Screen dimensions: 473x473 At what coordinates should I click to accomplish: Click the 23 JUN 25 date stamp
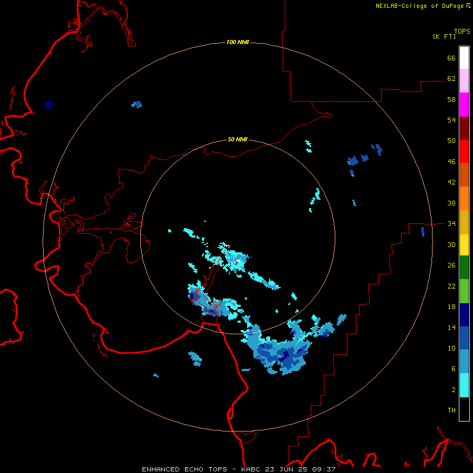pos(286,469)
